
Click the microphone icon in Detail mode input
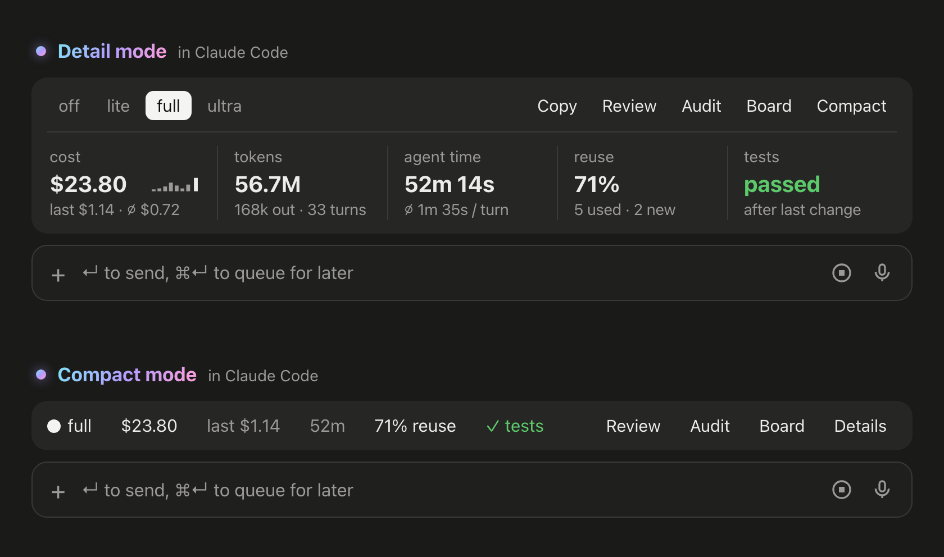click(x=882, y=272)
